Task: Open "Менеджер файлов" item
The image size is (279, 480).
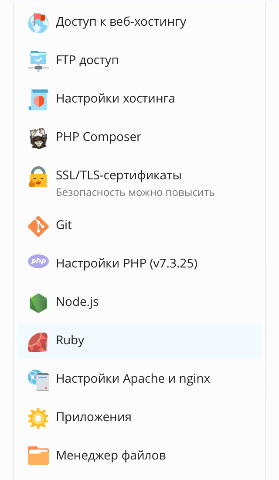Action: pyautogui.click(x=111, y=456)
